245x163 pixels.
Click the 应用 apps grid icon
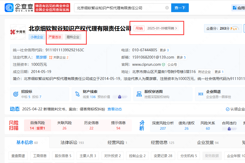point(234,8)
